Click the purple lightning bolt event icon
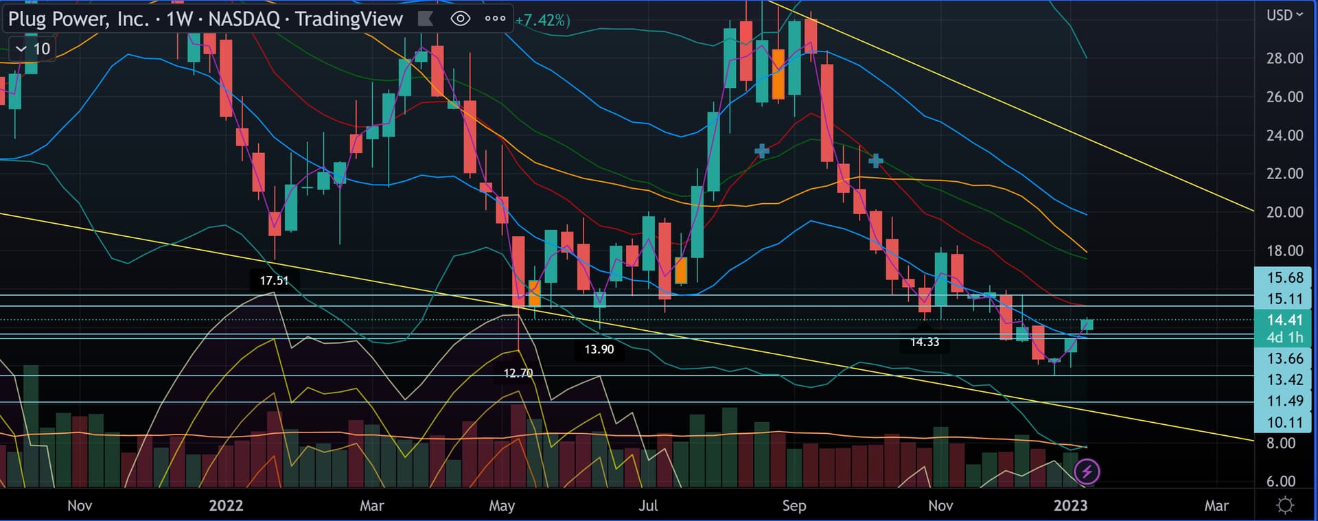The width and height of the screenshot is (1318, 521). click(1087, 472)
